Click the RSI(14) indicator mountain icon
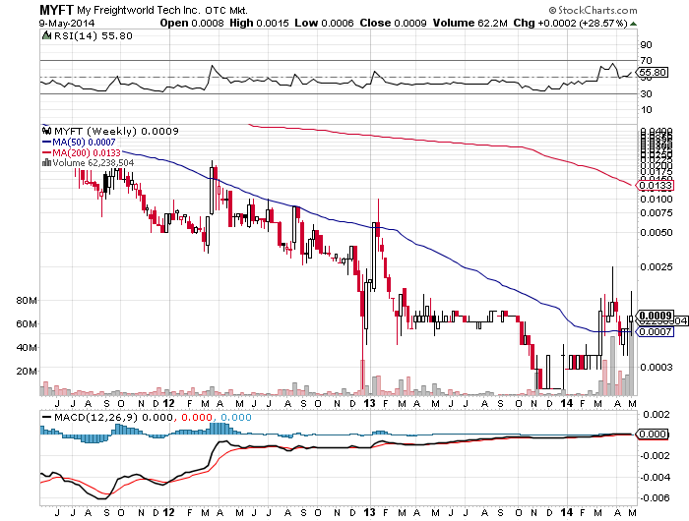The image size is (689, 521). [46, 35]
